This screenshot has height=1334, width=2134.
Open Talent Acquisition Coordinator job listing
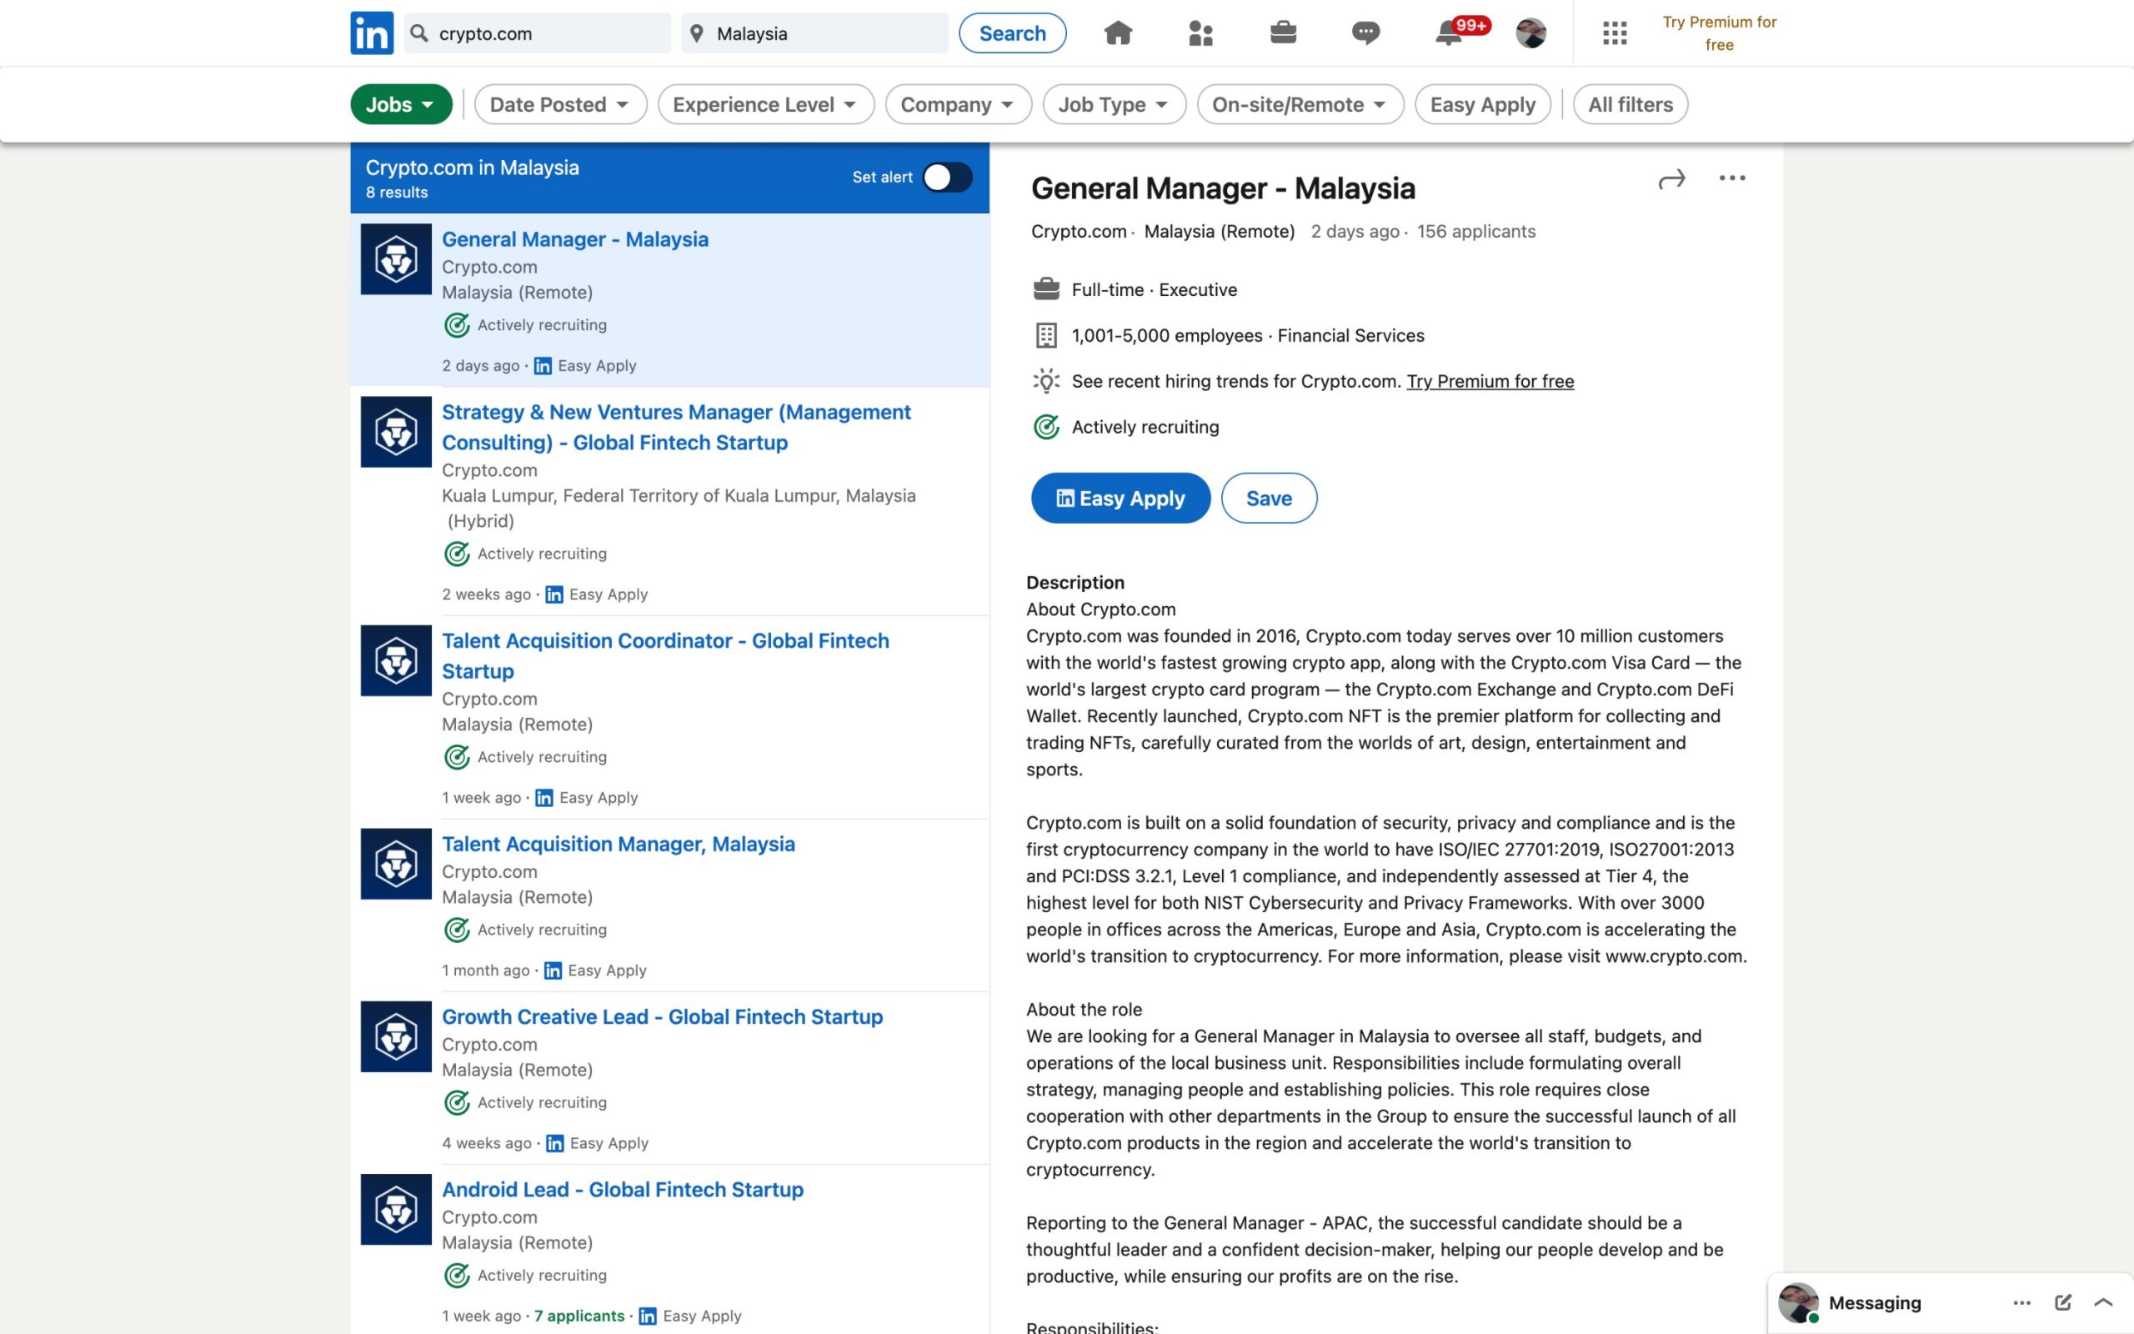[x=665, y=655]
